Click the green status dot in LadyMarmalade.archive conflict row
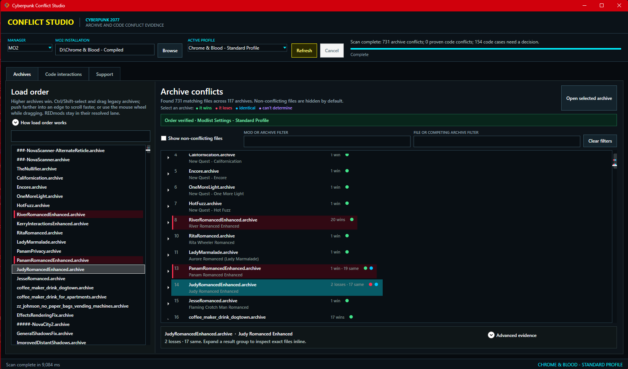This screenshot has width=628, height=369. pos(347,252)
